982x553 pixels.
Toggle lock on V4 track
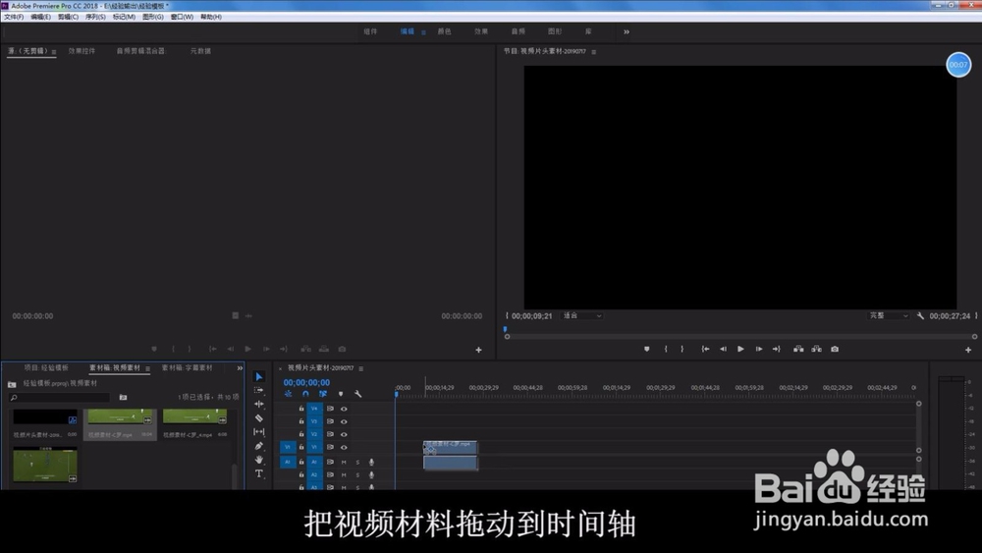tap(301, 409)
